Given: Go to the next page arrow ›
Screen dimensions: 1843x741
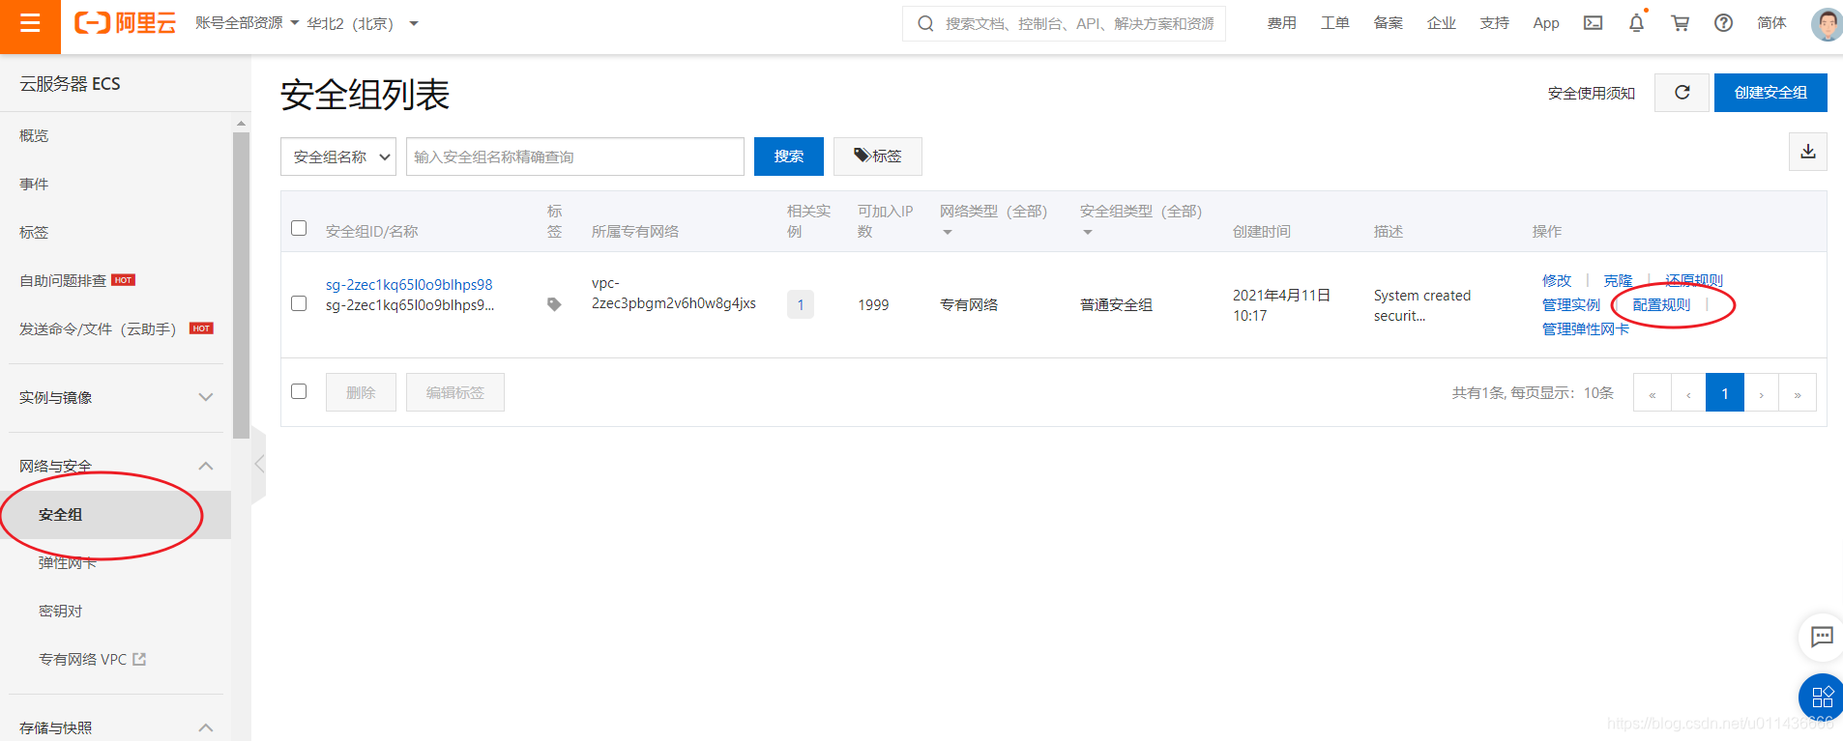Looking at the screenshot, I should tap(1761, 393).
